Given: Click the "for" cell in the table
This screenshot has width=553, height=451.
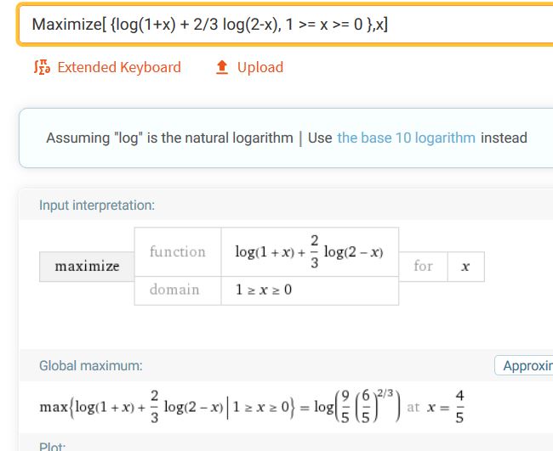Looking at the screenshot, I should pyautogui.click(x=423, y=266).
